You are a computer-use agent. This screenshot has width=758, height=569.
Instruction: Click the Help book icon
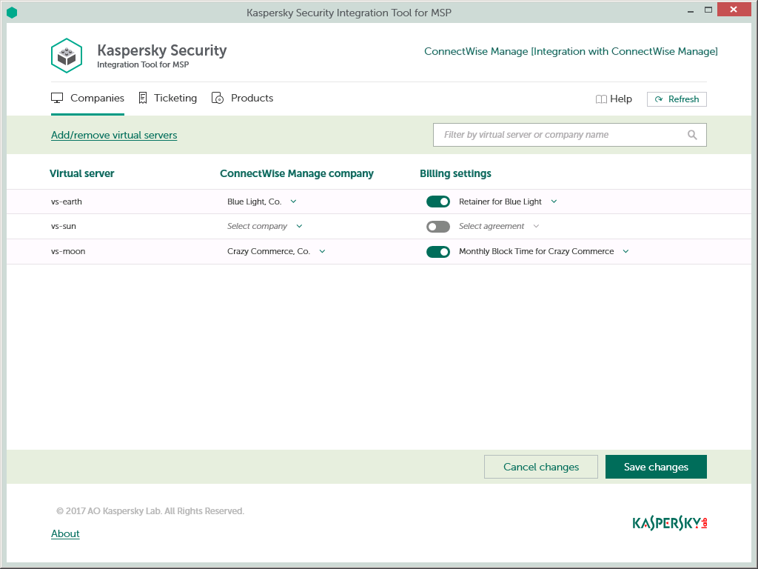[601, 99]
